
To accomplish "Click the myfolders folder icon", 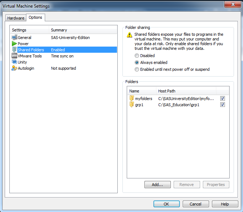I will [131, 98].
